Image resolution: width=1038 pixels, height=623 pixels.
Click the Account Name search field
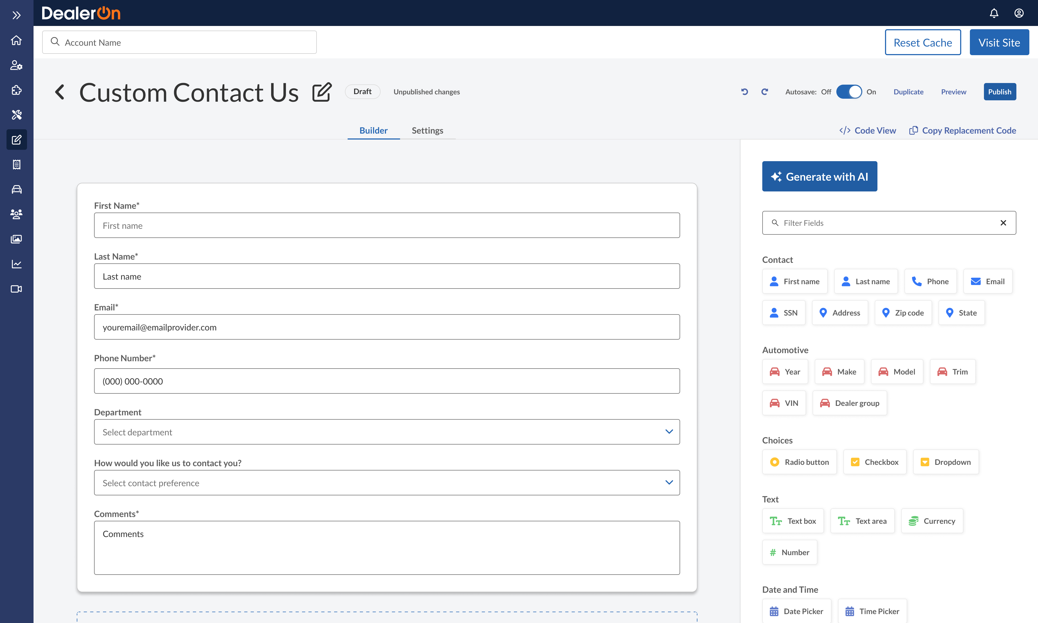179,42
